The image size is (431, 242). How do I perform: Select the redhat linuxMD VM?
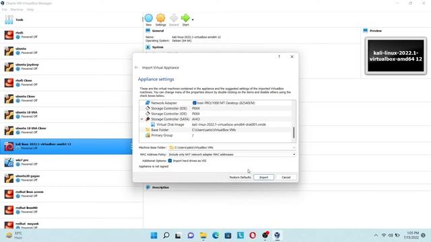[x=71, y=210]
